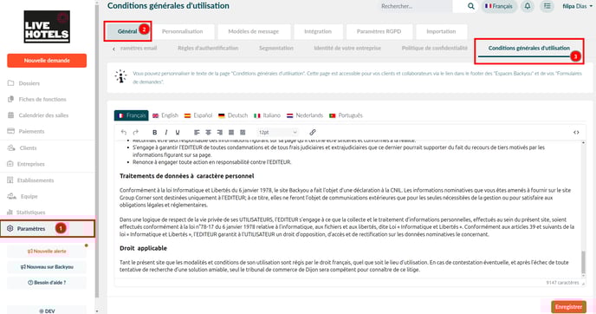Center-align text in the editor
The height and width of the screenshot is (314, 596).
208,133
